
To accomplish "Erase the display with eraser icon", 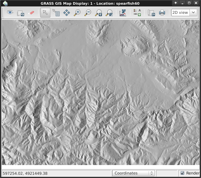I will (31, 13).
